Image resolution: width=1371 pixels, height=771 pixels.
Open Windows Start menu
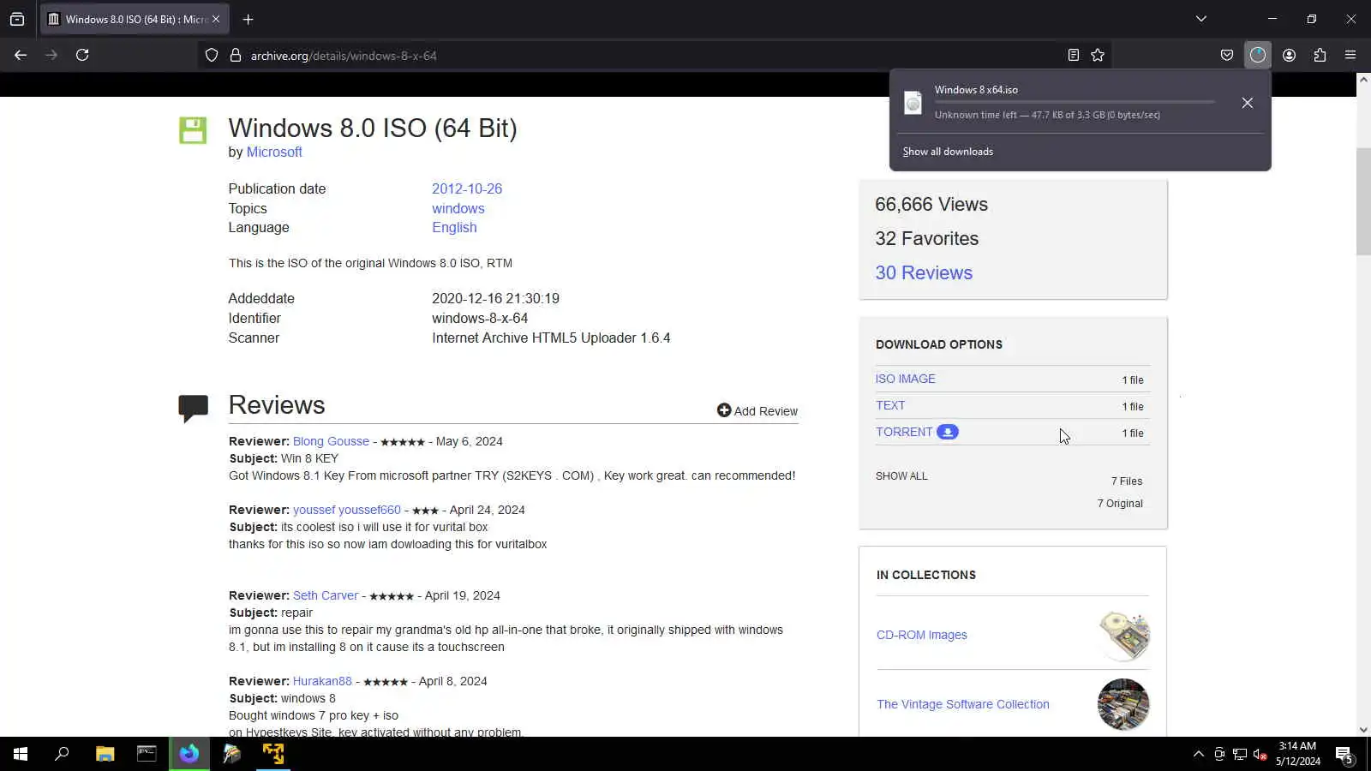click(21, 754)
